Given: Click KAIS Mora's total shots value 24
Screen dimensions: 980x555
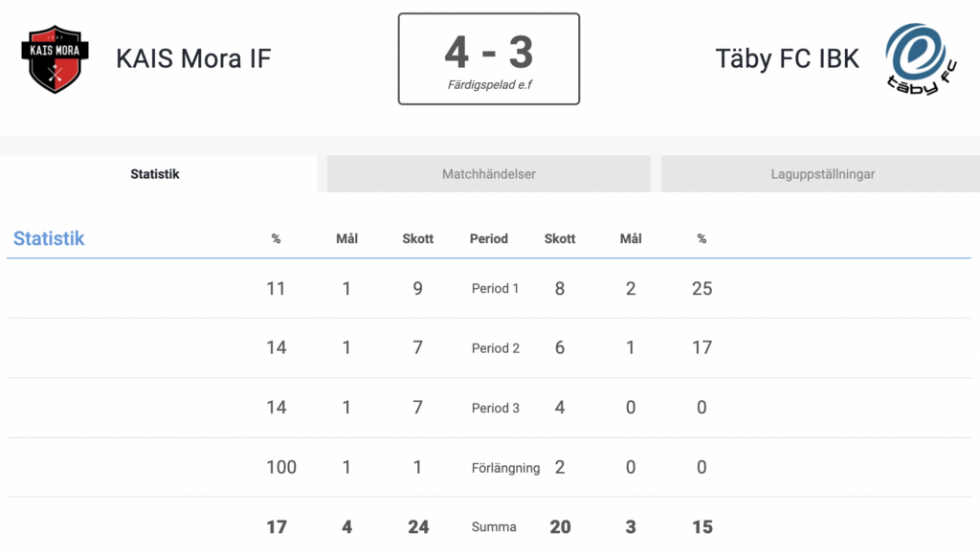Looking at the screenshot, I should [x=418, y=527].
